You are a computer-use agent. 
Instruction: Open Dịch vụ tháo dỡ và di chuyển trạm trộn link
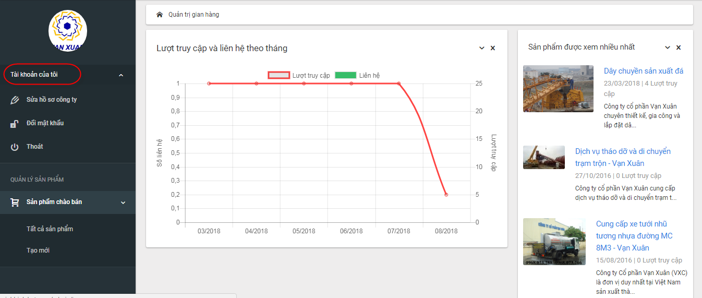click(x=623, y=157)
